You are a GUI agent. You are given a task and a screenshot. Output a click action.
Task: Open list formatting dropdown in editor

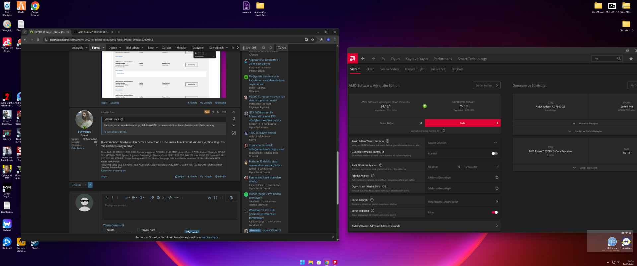[127, 198]
